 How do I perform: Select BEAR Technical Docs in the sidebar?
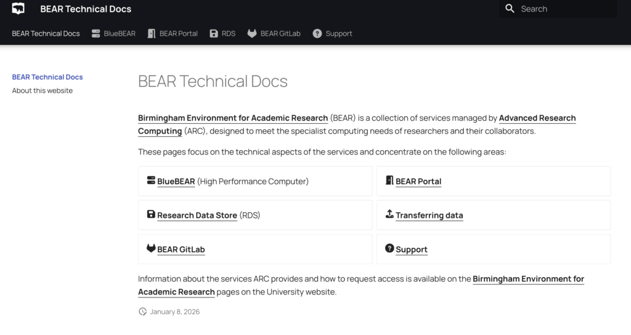(x=47, y=77)
